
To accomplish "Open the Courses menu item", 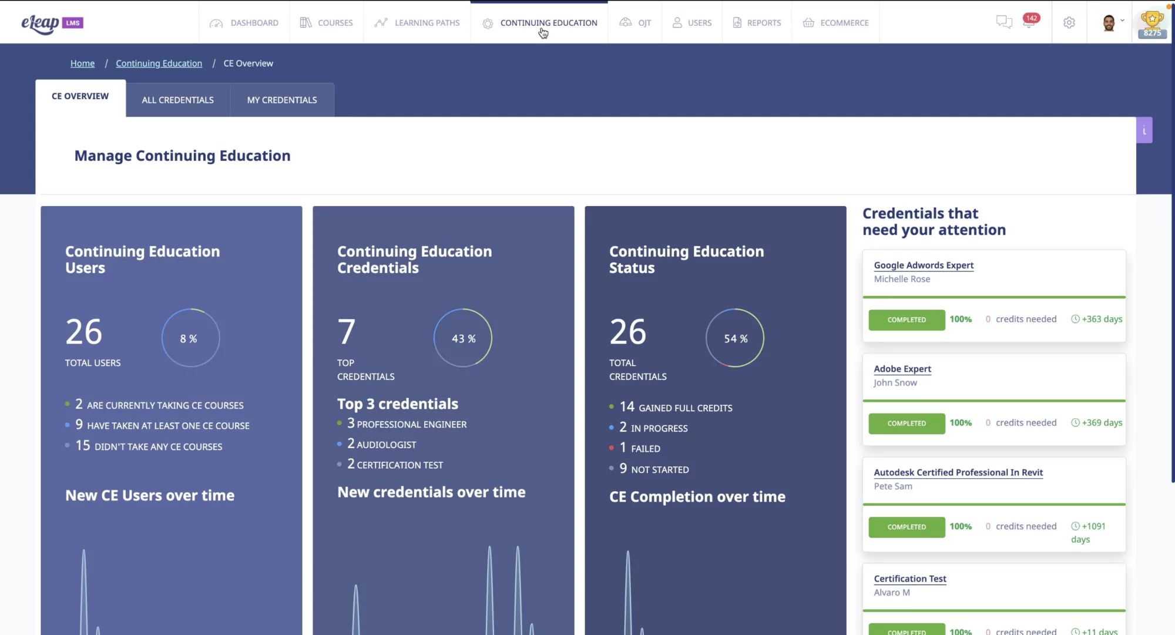I will coord(327,22).
